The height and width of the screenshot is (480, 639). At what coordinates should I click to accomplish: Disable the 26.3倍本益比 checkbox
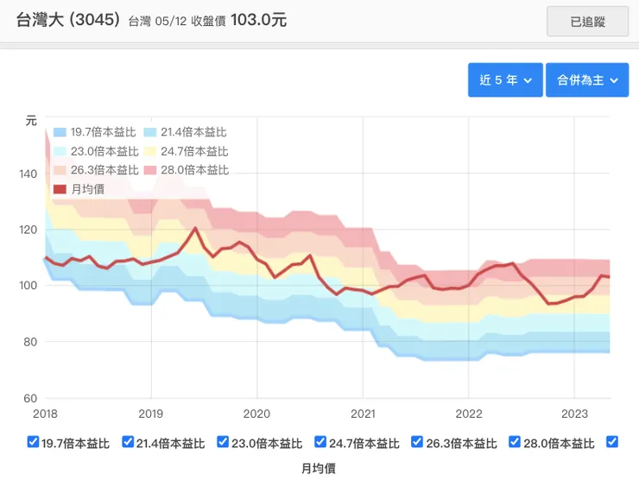[x=417, y=442]
